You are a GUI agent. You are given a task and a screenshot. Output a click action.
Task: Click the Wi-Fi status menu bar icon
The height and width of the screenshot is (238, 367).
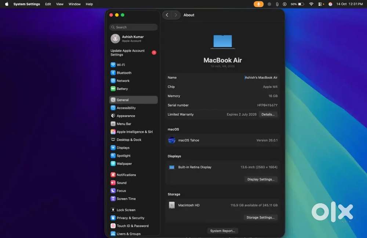311,4
